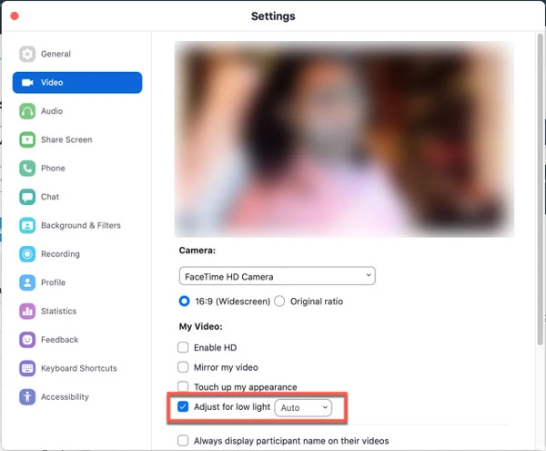Open Share Screen settings icon

27,139
